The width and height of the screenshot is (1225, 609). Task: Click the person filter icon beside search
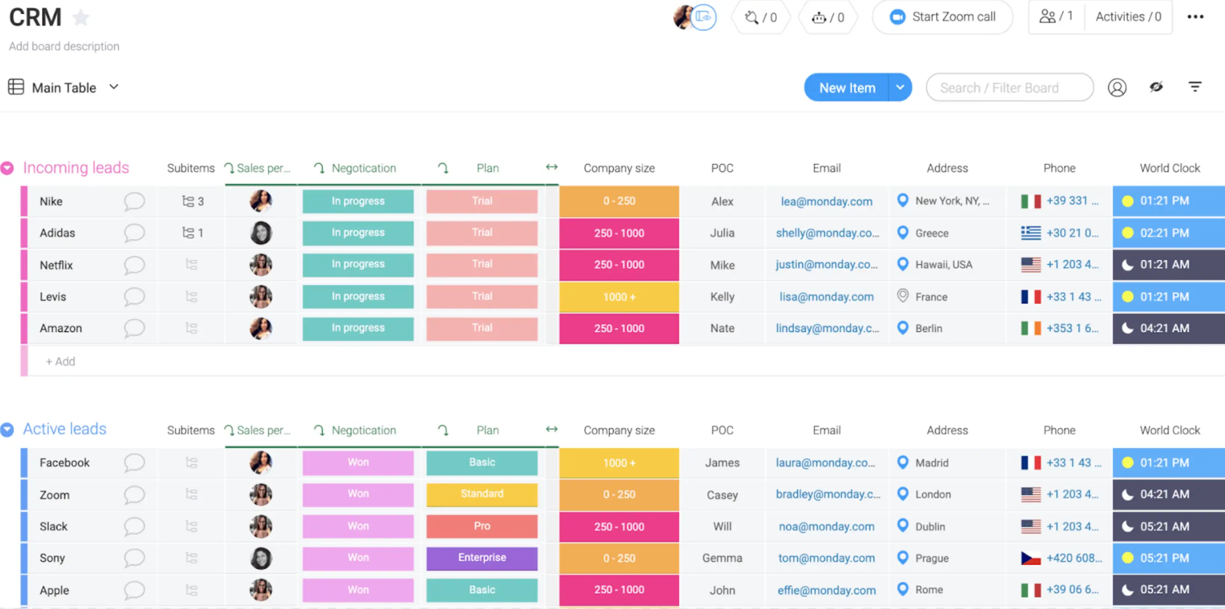coord(1117,87)
